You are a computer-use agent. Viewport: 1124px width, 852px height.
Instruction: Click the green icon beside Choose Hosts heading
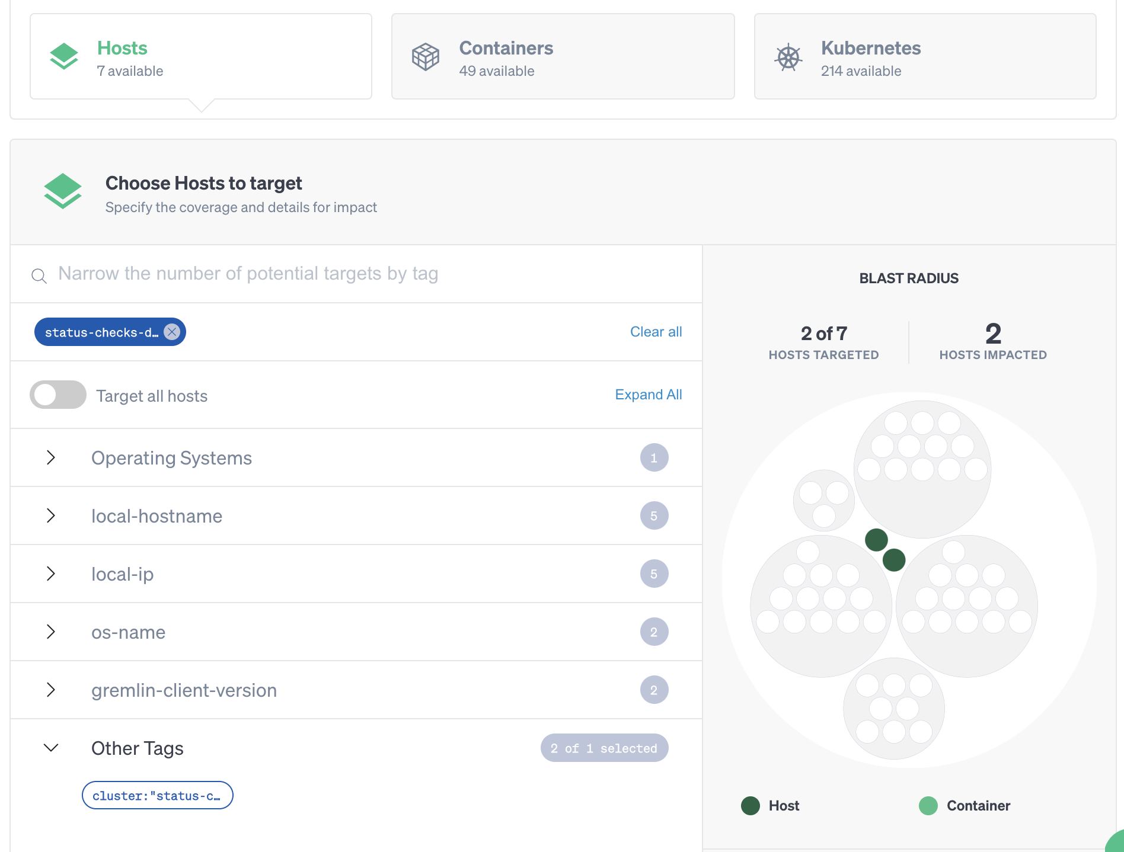(63, 191)
